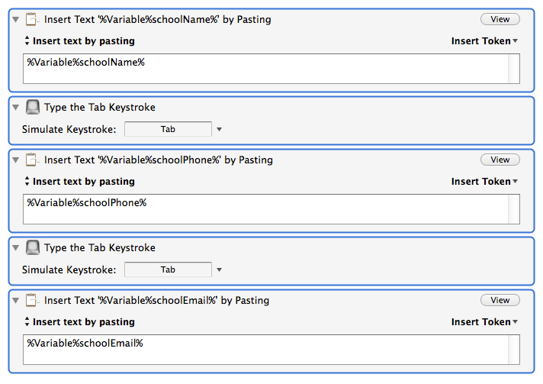This screenshot has height=384, width=543.
Task: Click clipboard icon of schoolEmail insert action
Action: [32, 300]
